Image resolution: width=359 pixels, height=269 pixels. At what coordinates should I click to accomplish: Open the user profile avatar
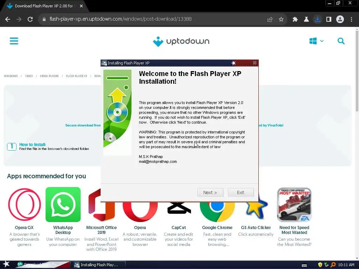[340, 19]
